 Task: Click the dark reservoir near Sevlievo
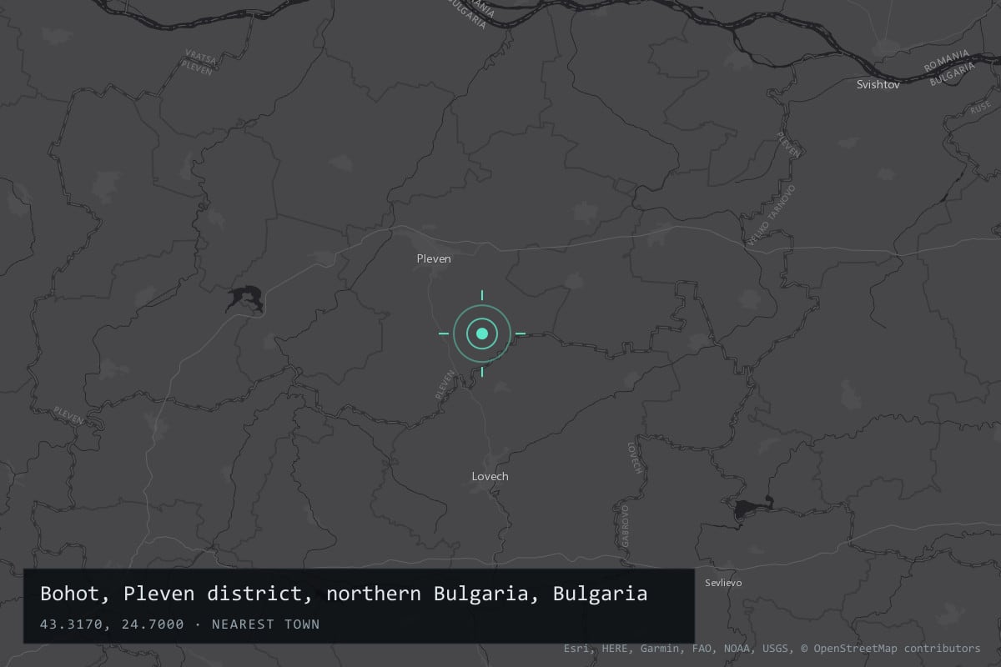click(x=752, y=509)
